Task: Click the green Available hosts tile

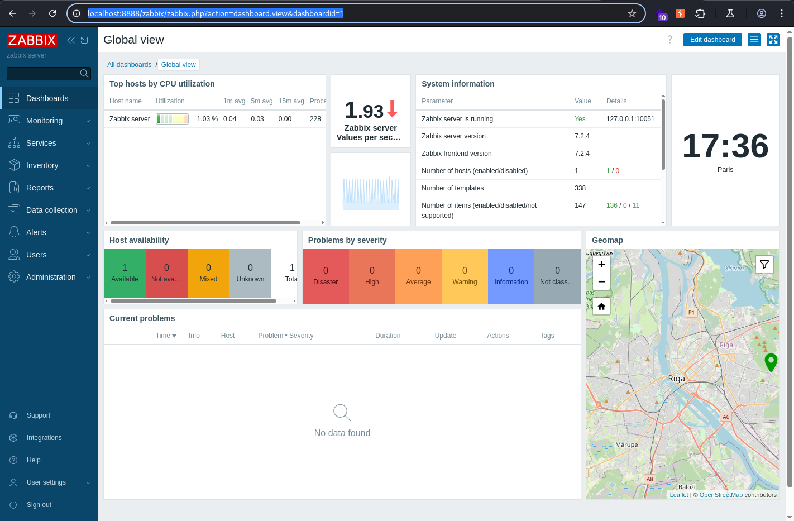Action: click(x=125, y=273)
